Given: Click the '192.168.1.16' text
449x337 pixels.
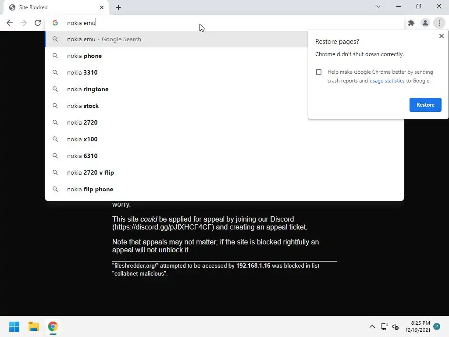Looking at the screenshot, I should (253, 265).
